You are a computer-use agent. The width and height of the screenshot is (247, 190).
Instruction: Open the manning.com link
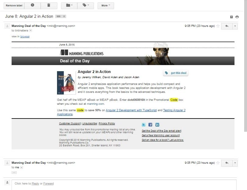pyautogui.click(x=95, y=104)
